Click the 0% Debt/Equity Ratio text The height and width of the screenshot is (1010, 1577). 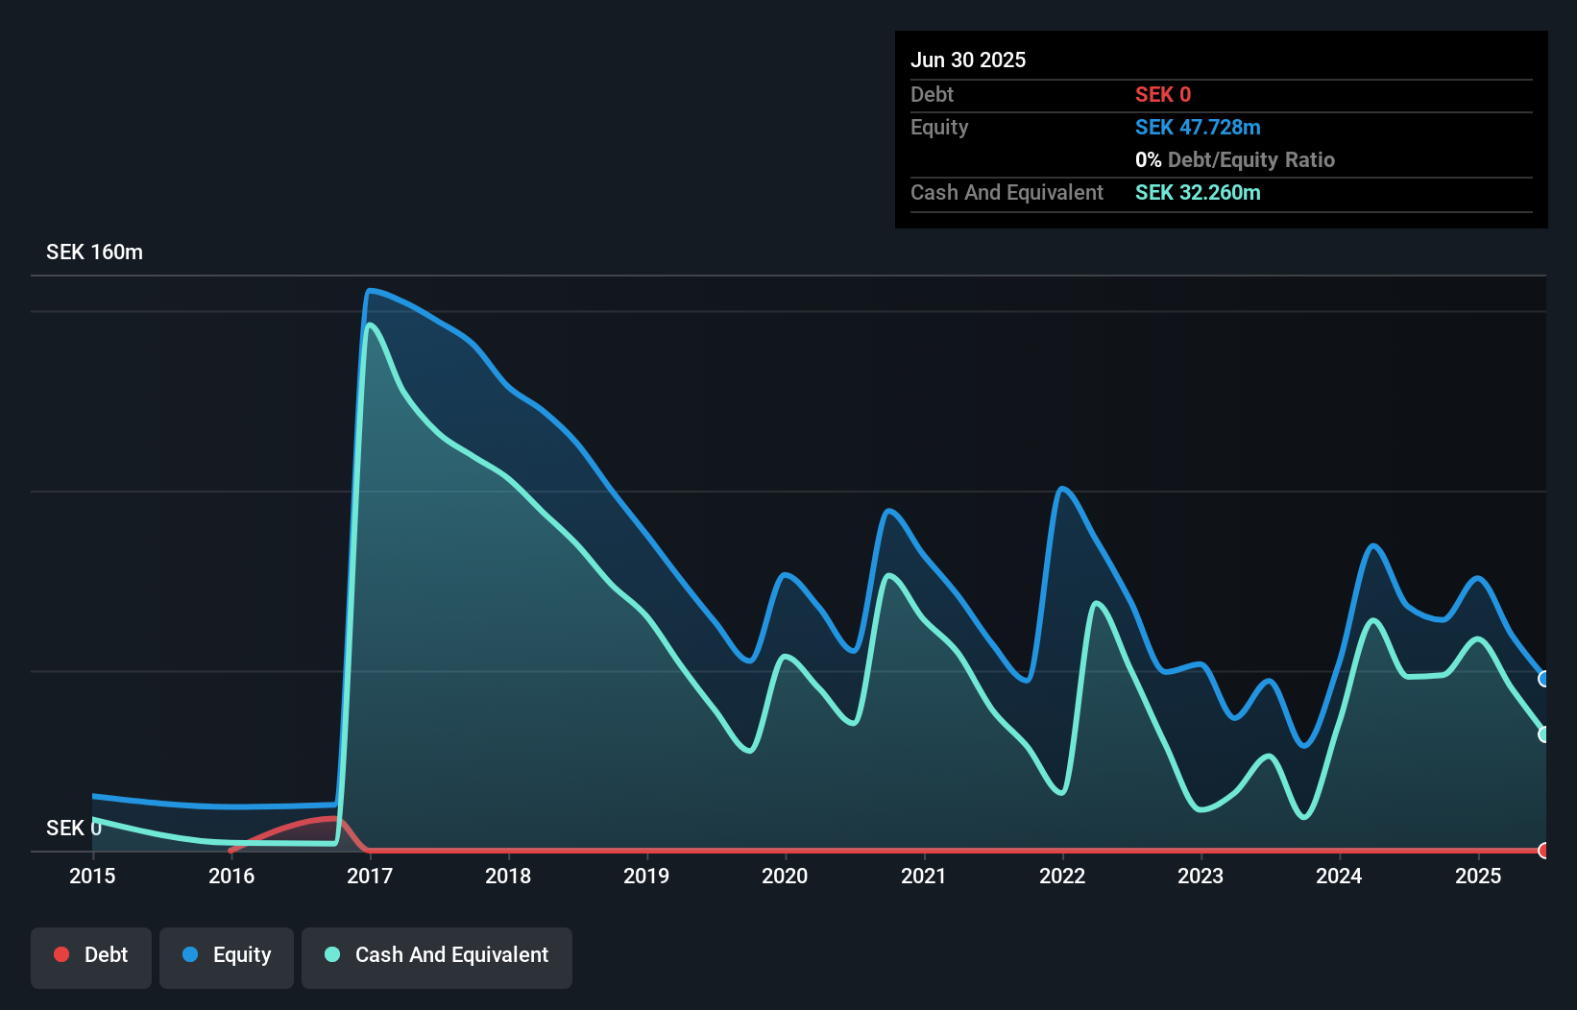pyautogui.click(x=1235, y=159)
